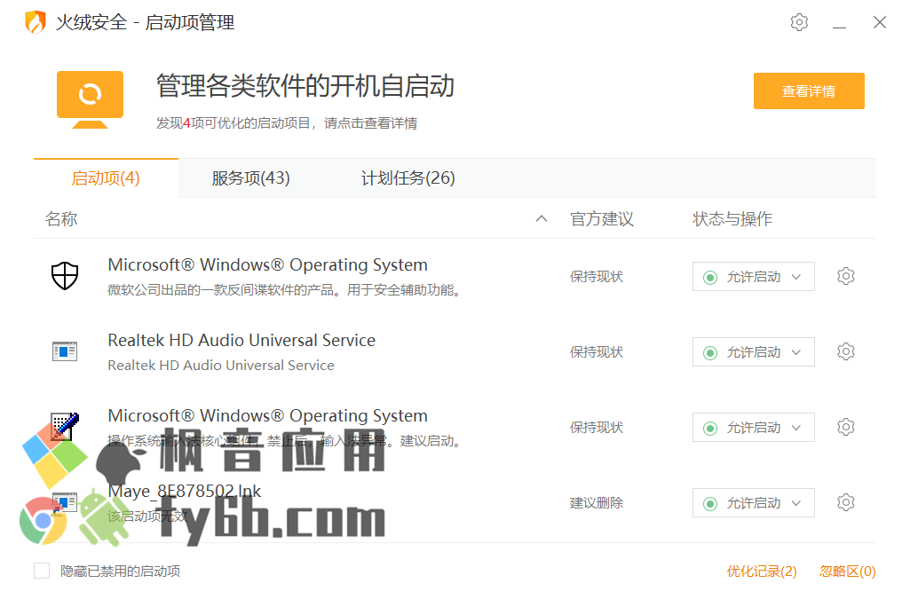Open settings gear for input method row
The image size is (910, 599).
tap(845, 427)
